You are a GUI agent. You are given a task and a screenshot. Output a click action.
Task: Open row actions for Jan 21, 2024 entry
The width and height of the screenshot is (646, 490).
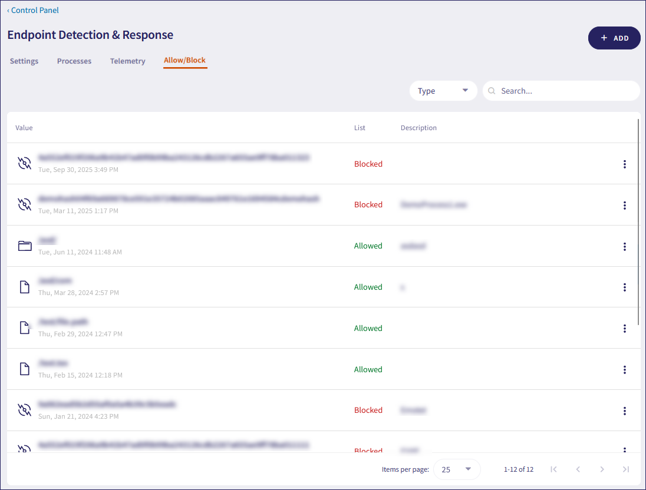click(x=625, y=411)
